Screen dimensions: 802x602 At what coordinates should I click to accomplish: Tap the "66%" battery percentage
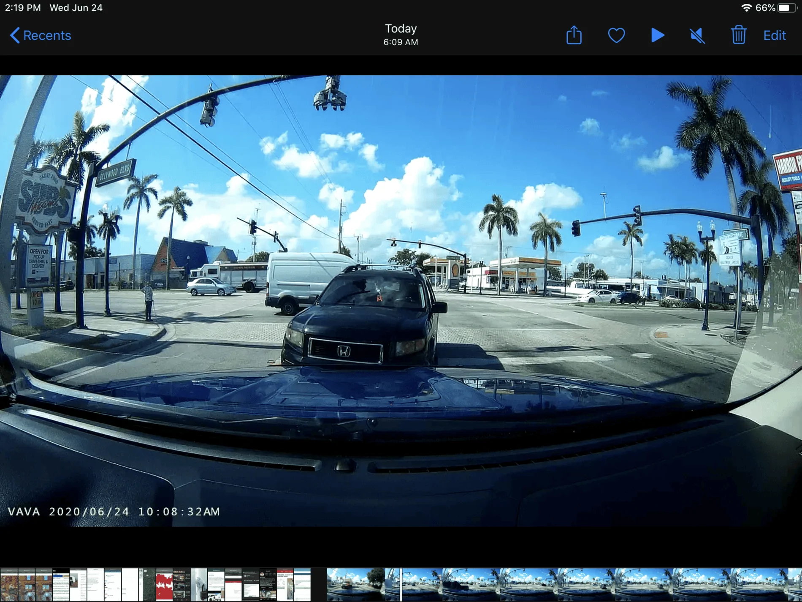click(765, 8)
